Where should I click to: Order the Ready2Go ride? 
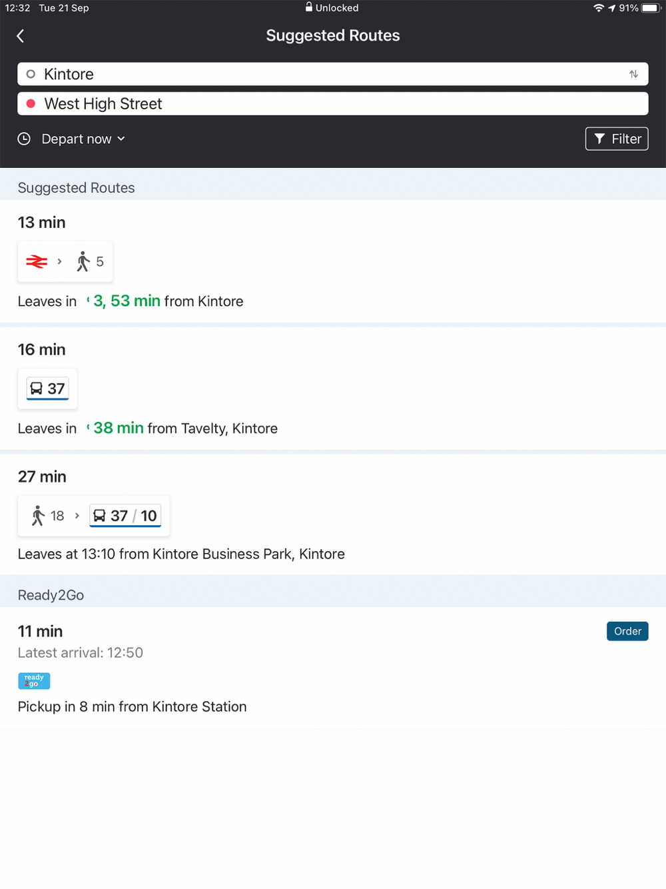(x=627, y=631)
